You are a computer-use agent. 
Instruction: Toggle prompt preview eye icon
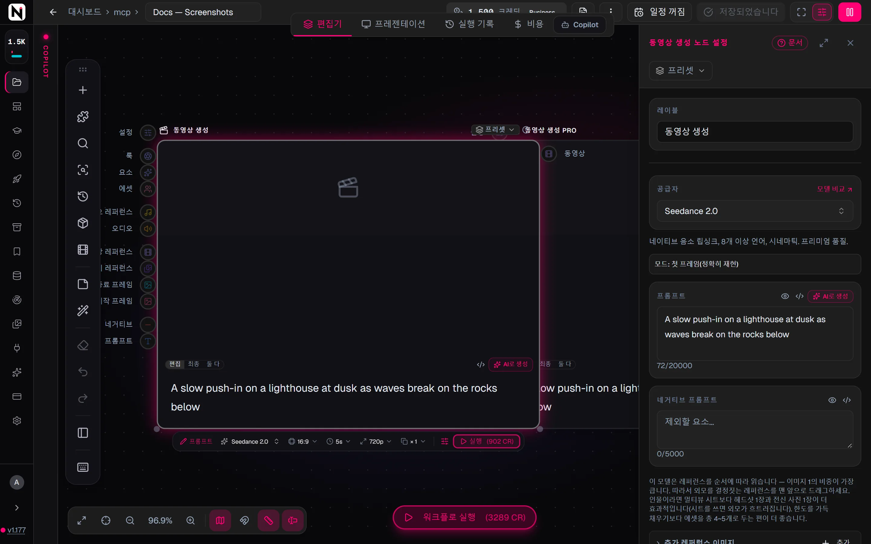tap(785, 296)
